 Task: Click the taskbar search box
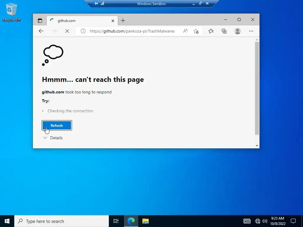(62, 221)
